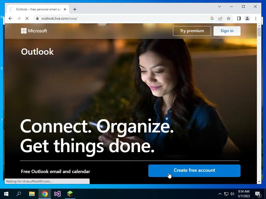Viewport: 266px width, 199px height.
Task: Open clock showing 8:54 AM
Action: (244, 194)
